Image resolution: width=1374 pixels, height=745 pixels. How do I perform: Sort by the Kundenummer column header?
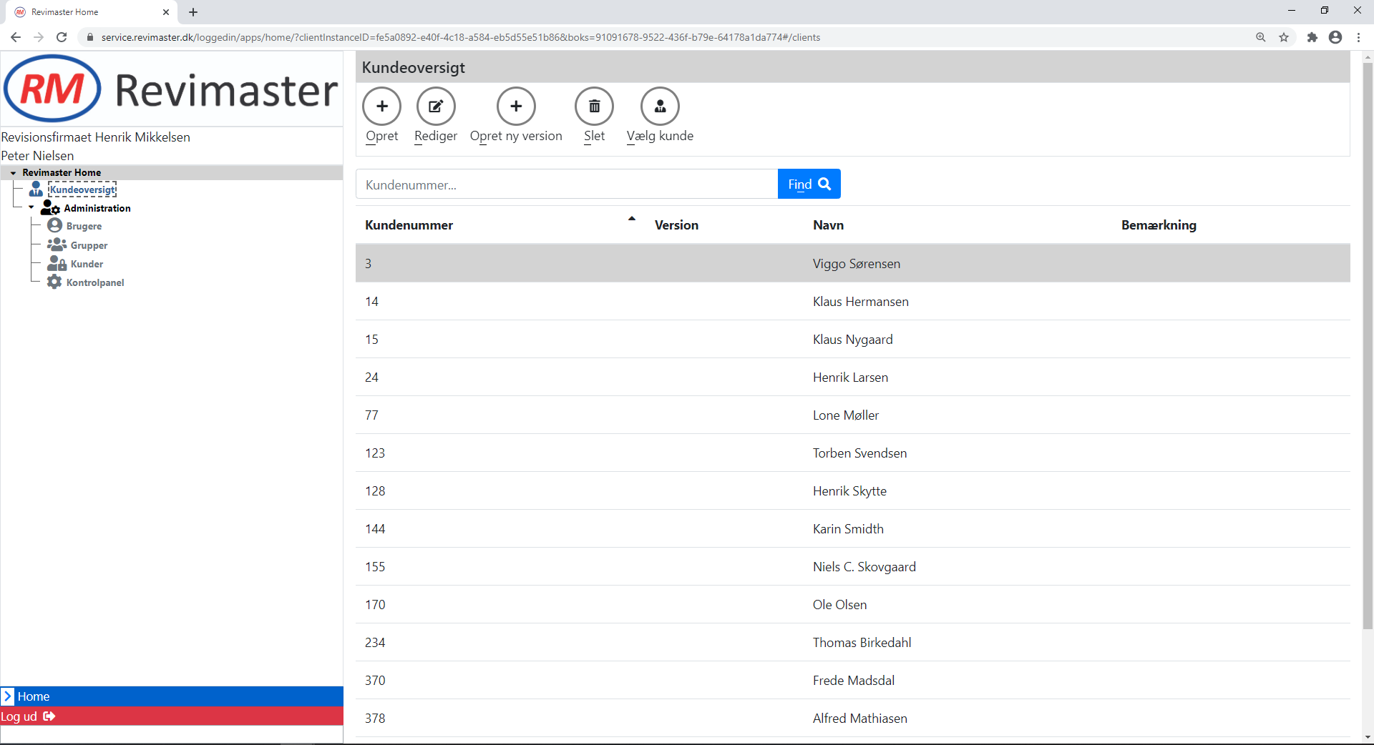(x=409, y=225)
